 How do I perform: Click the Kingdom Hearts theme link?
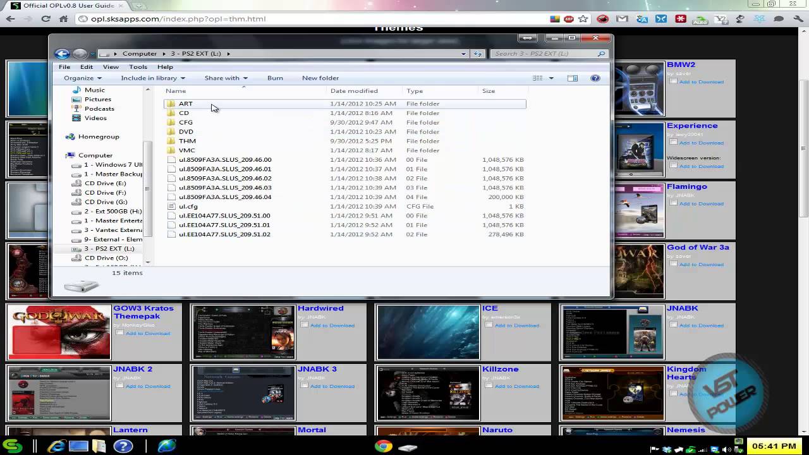click(686, 373)
